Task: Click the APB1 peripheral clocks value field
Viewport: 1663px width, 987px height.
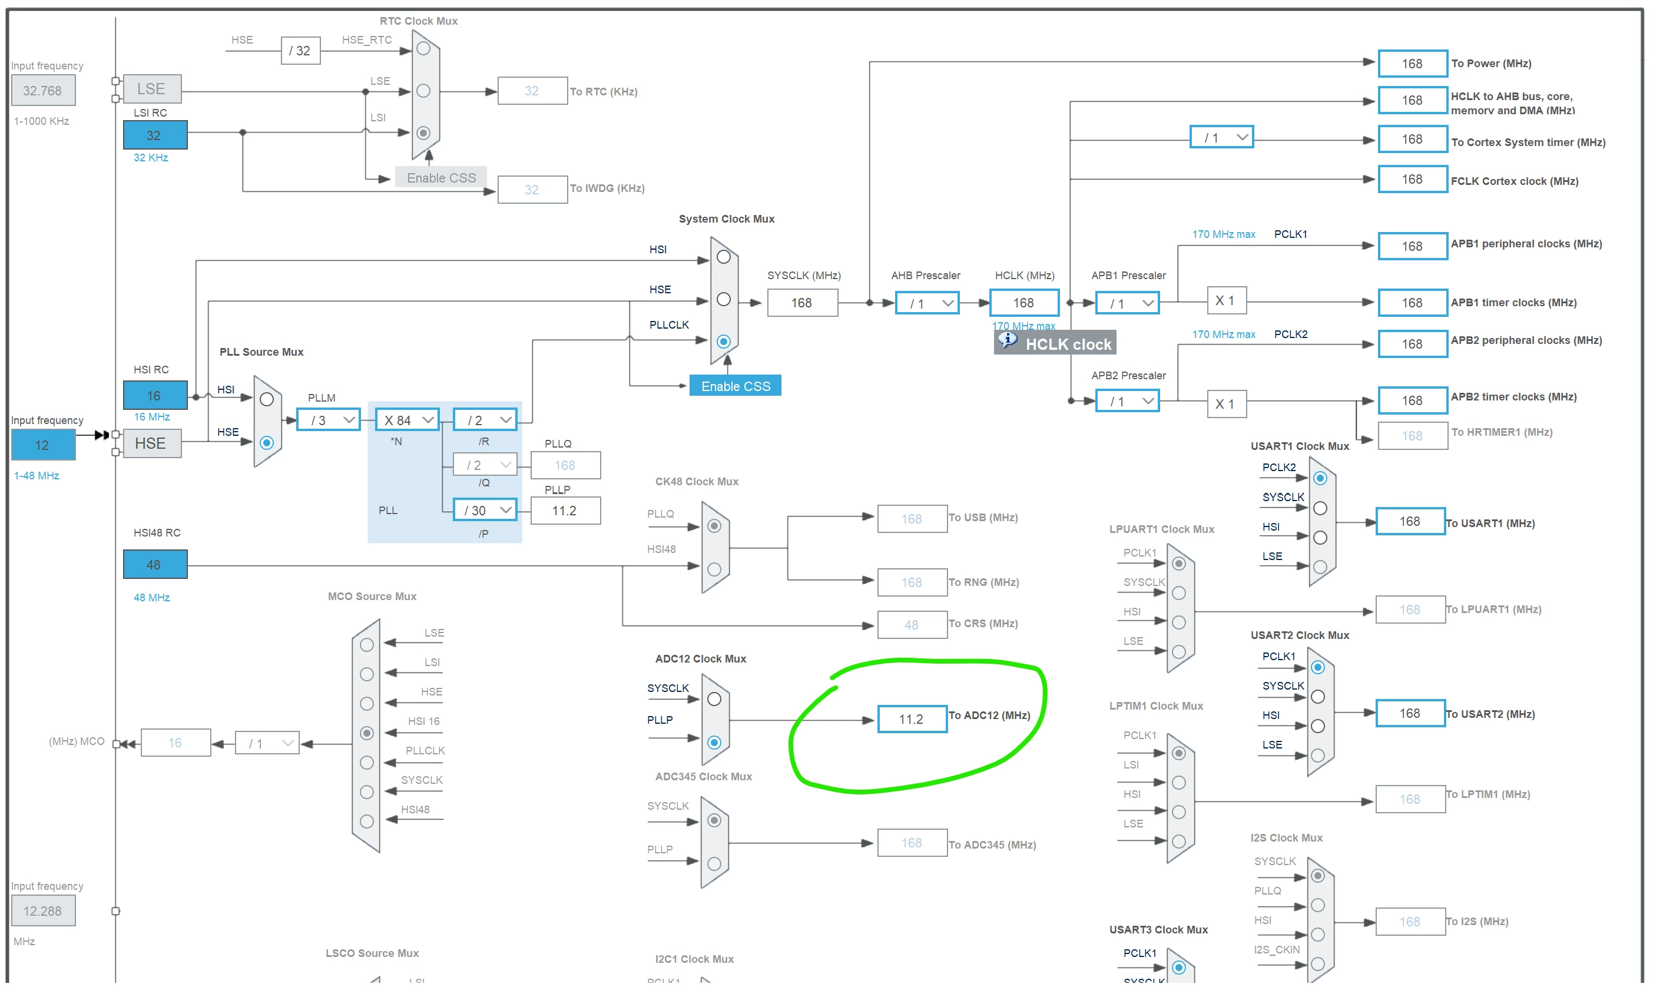Action: click(x=1413, y=246)
